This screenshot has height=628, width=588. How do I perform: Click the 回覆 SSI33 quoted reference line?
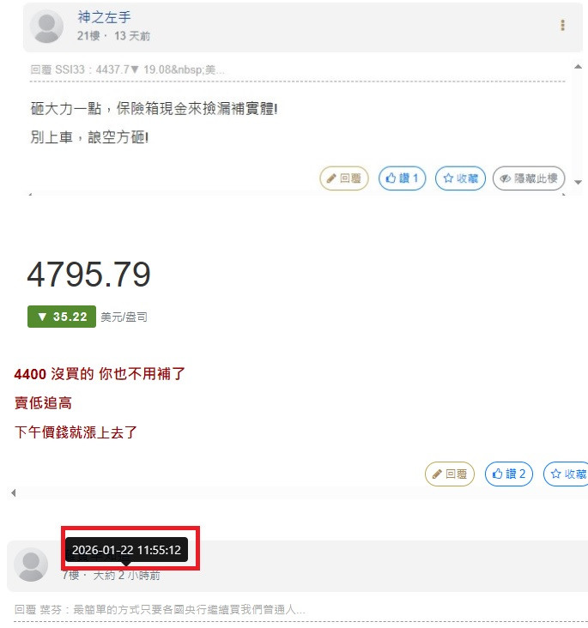[127, 69]
